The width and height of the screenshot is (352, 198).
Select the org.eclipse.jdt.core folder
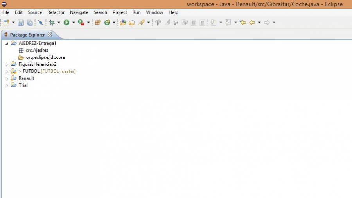[45, 57]
